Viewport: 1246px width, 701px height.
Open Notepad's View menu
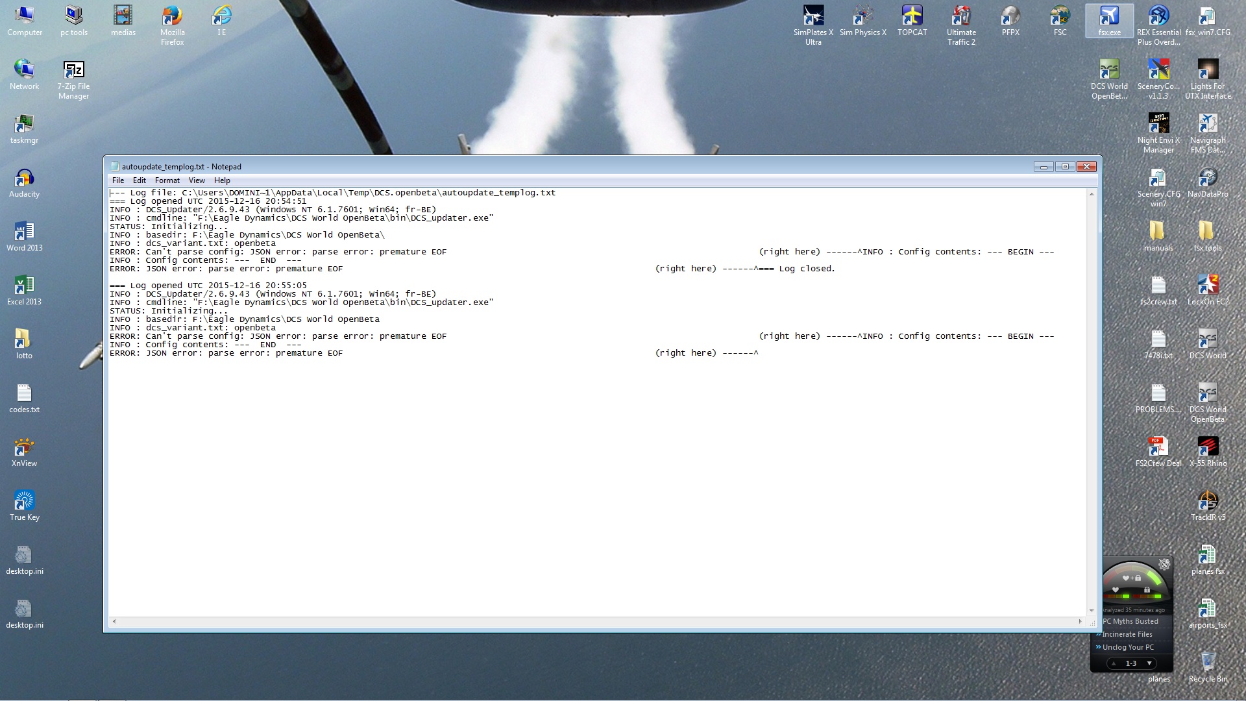(197, 180)
